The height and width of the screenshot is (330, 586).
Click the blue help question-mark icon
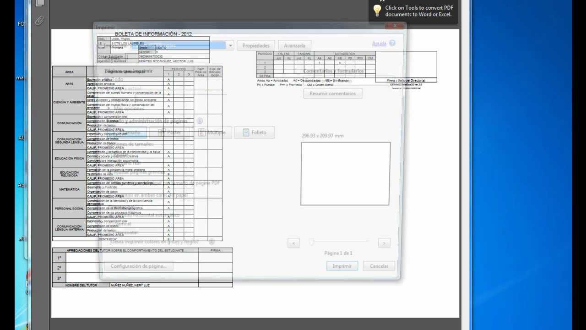(x=392, y=44)
